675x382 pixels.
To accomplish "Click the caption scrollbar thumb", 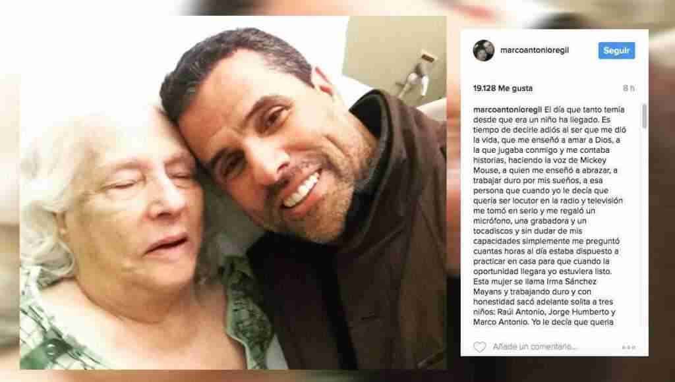I will (644, 116).
